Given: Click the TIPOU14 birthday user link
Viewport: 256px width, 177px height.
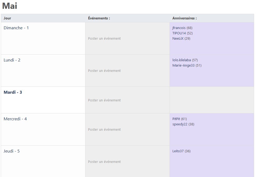Looking at the screenshot, I should pos(179,33).
